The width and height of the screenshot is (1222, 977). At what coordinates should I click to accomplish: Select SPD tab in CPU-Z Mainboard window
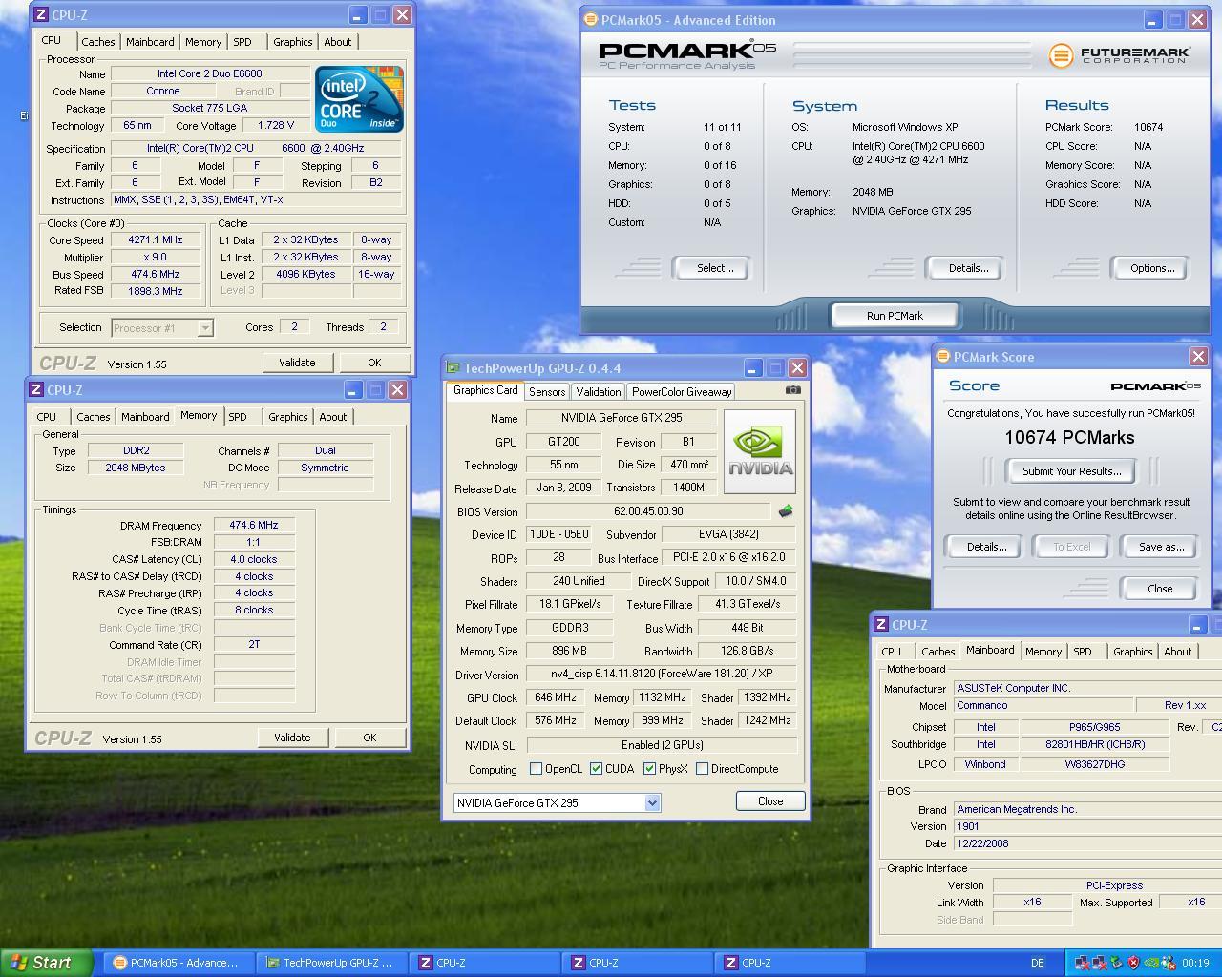(1082, 652)
